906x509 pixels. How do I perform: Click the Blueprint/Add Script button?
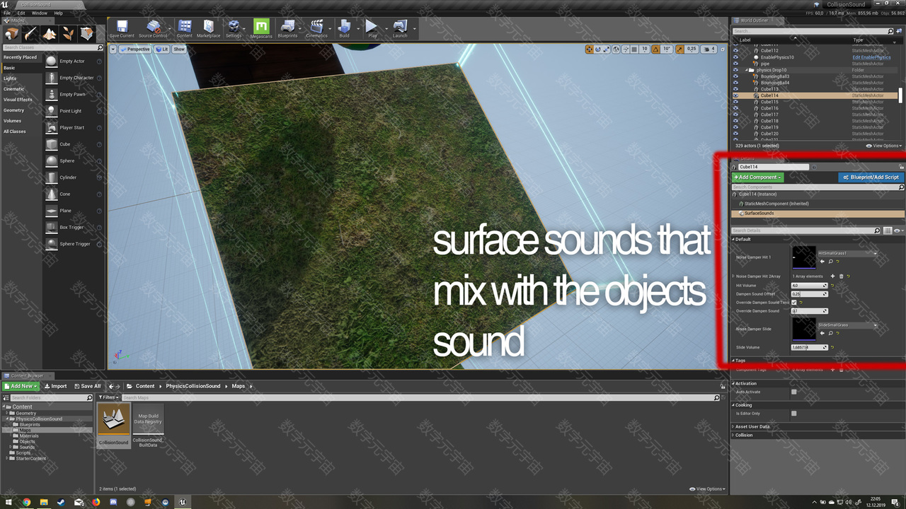pos(871,177)
